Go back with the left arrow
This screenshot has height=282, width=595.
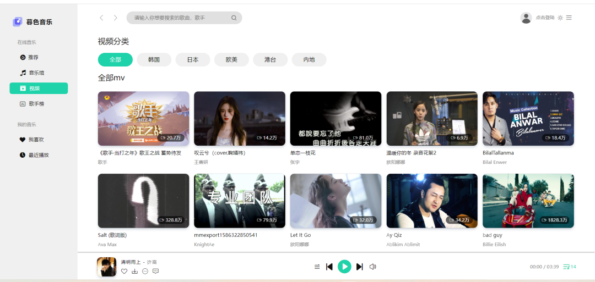point(101,18)
